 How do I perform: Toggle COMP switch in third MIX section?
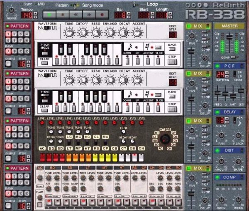click(x=204, y=141)
